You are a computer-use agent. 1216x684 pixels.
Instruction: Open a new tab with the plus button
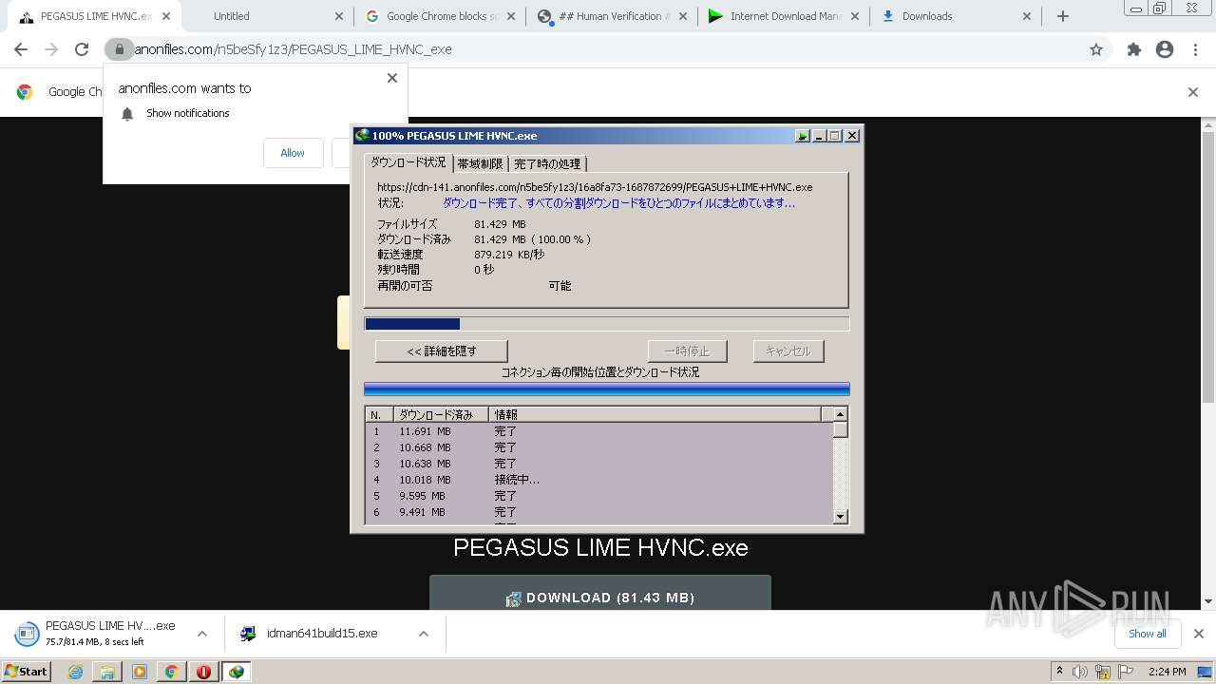[x=1063, y=16]
